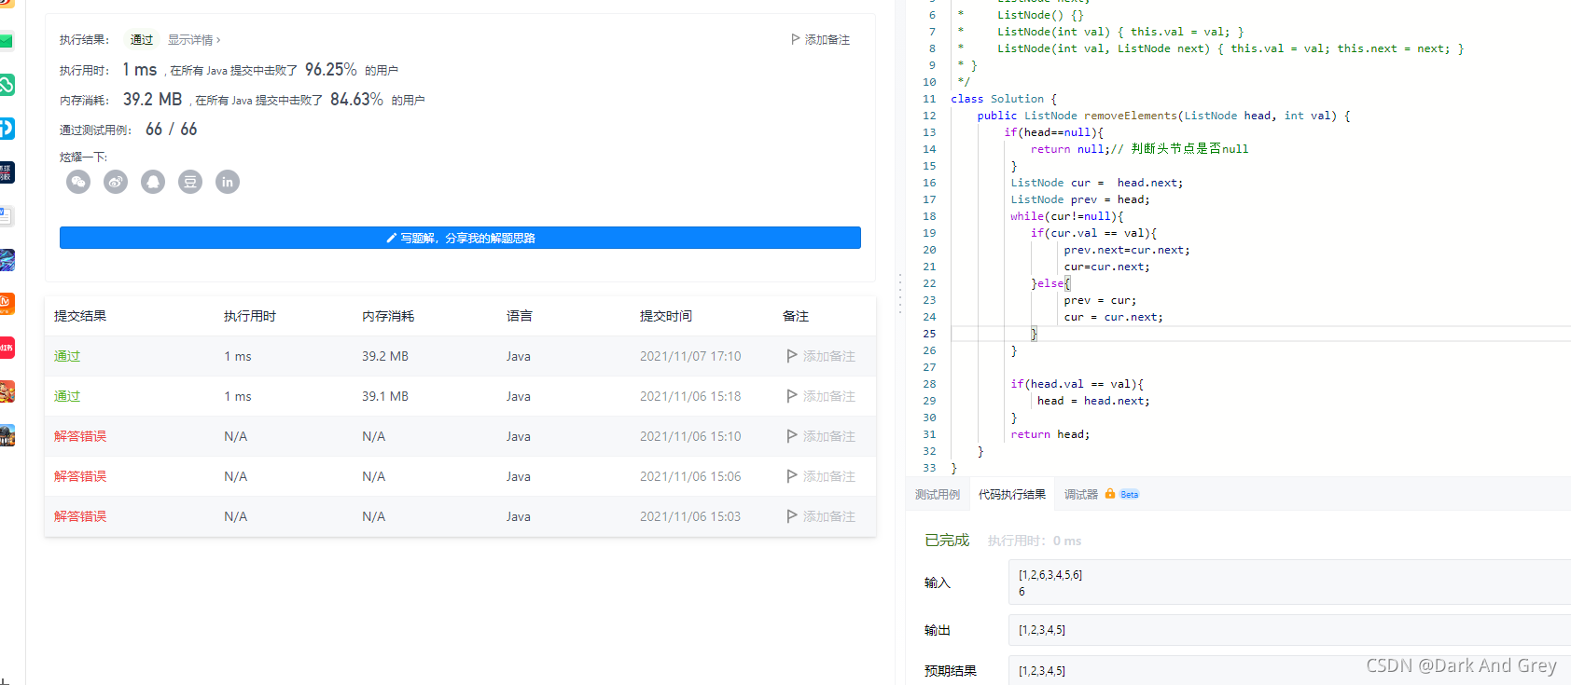Open the green mail app in the left dock
This screenshot has height=685, width=1571.
tap(7, 41)
